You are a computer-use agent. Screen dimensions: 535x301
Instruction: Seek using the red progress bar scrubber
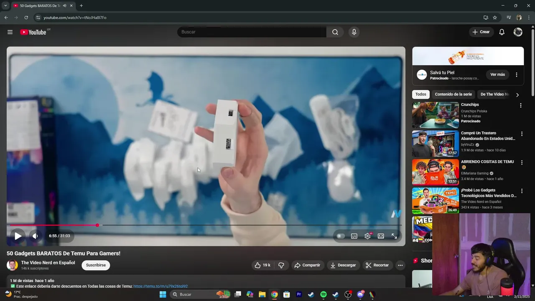(97, 225)
